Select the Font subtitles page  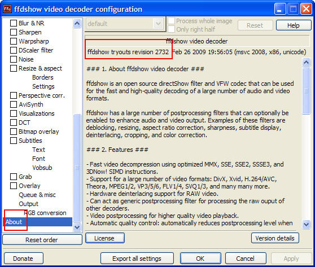(x=38, y=159)
